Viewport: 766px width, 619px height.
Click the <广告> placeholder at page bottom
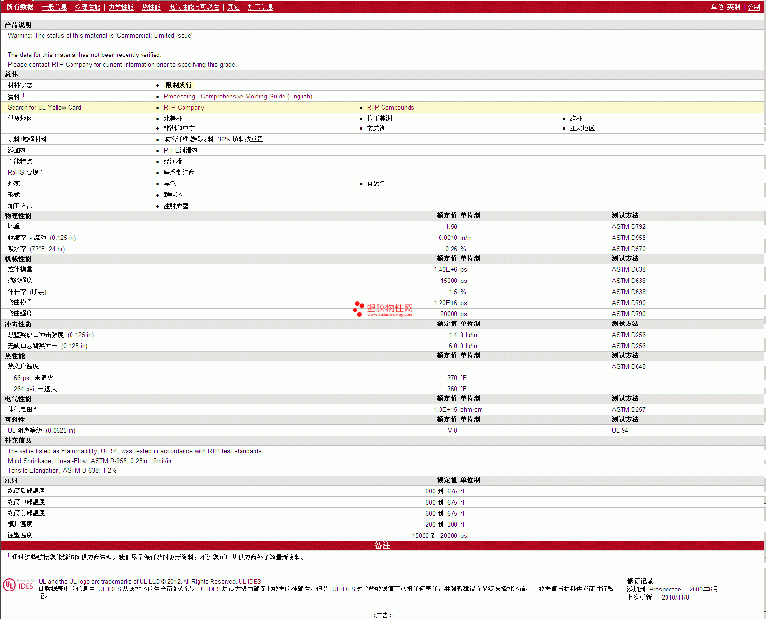click(382, 615)
